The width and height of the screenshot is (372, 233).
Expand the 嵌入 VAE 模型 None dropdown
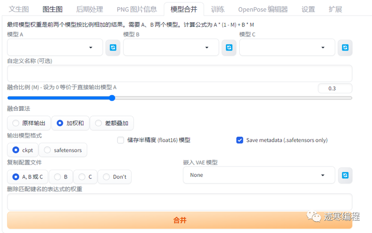(259, 175)
